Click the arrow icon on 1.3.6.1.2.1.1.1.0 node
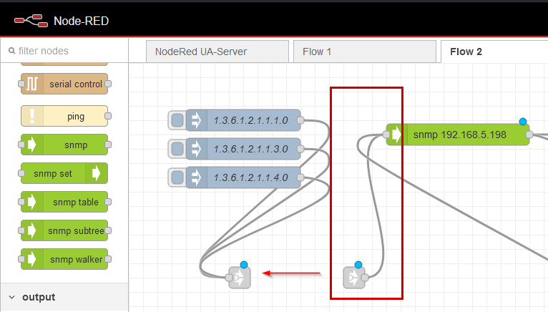548x312 pixels. coord(197,120)
